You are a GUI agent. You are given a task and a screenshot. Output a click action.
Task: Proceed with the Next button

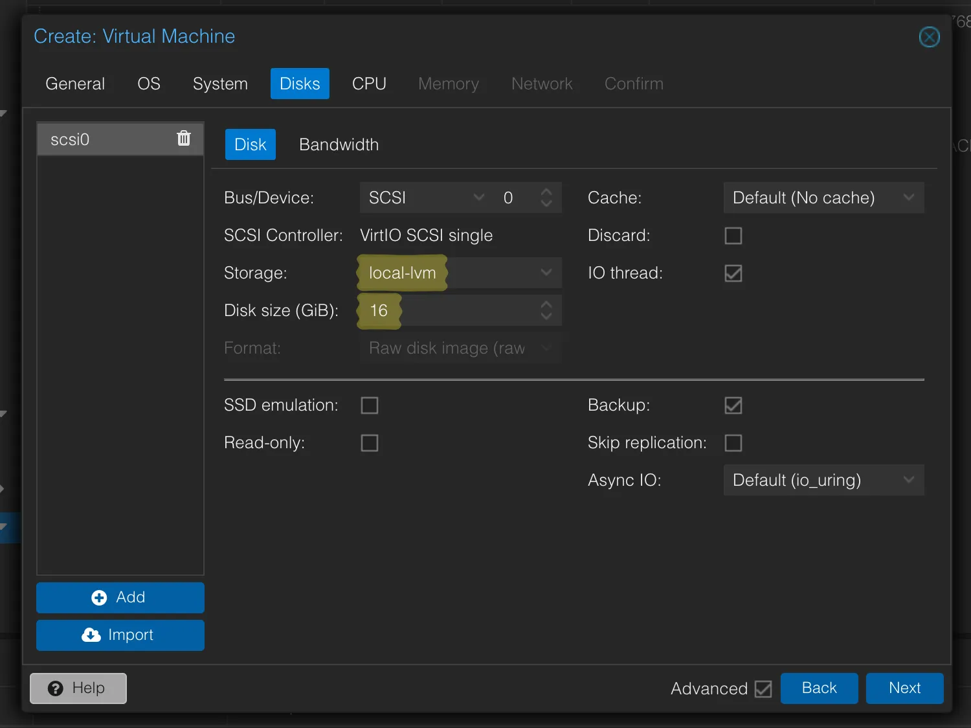click(x=905, y=688)
